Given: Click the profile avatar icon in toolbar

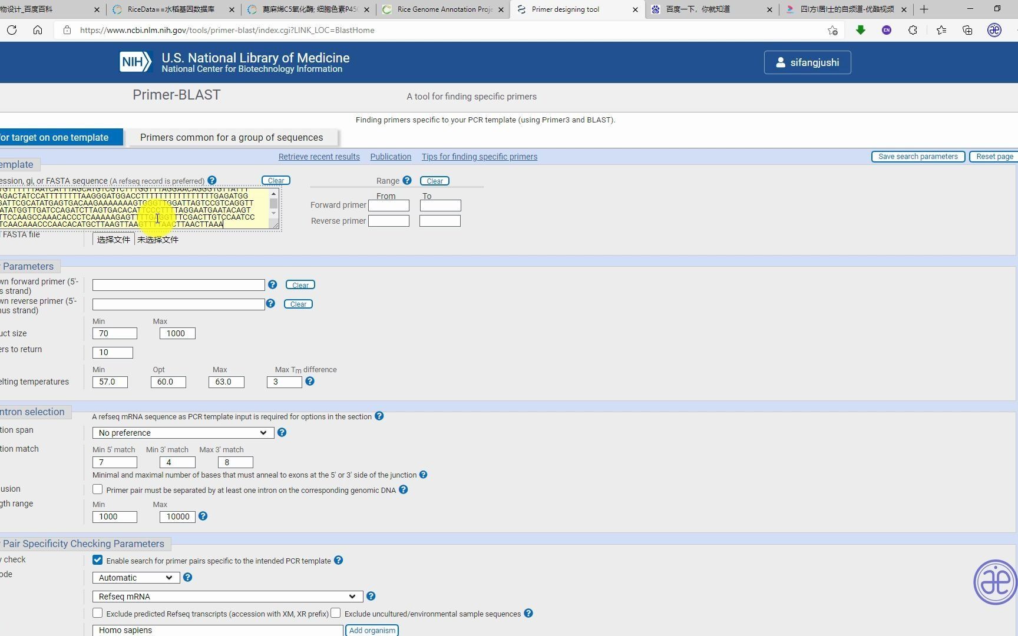Looking at the screenshot, I should click(x=994, y=30).
